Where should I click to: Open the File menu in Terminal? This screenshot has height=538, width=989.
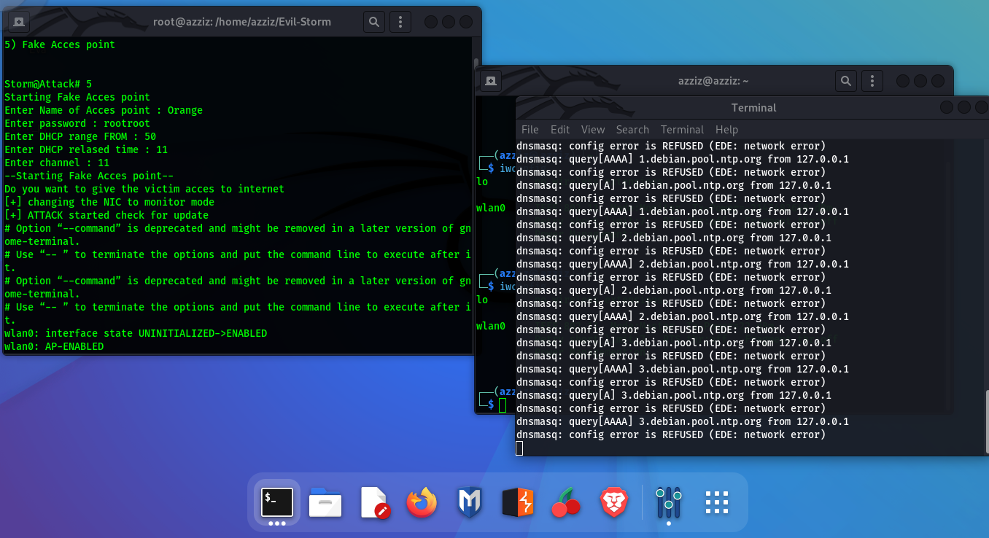[530, 129]
